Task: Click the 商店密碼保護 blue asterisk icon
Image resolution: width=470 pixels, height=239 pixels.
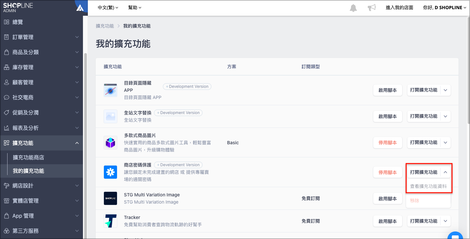Action: point(110,172)
